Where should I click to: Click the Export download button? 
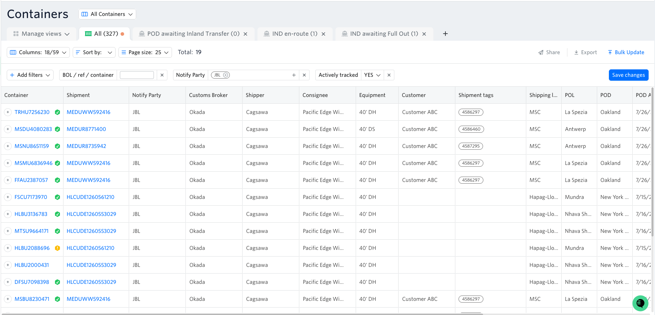[x=585, y=52]
